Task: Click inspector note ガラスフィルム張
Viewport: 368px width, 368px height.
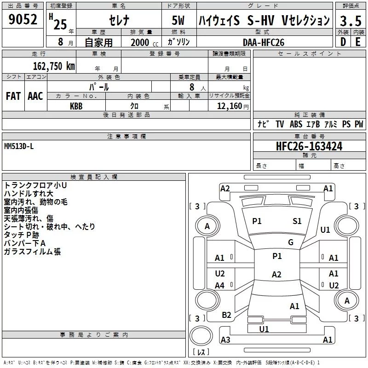Action: (x=32, y=252)
